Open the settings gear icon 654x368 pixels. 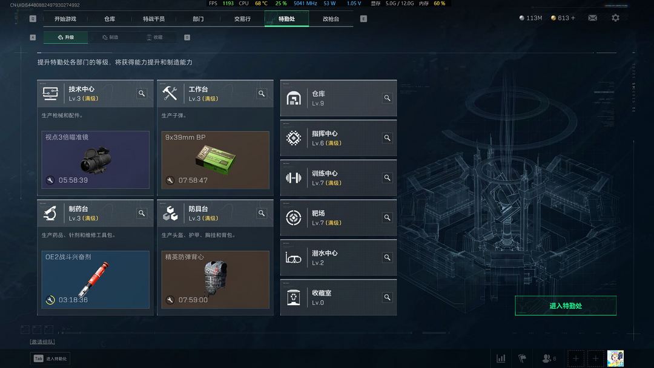[x=615, y=18]
